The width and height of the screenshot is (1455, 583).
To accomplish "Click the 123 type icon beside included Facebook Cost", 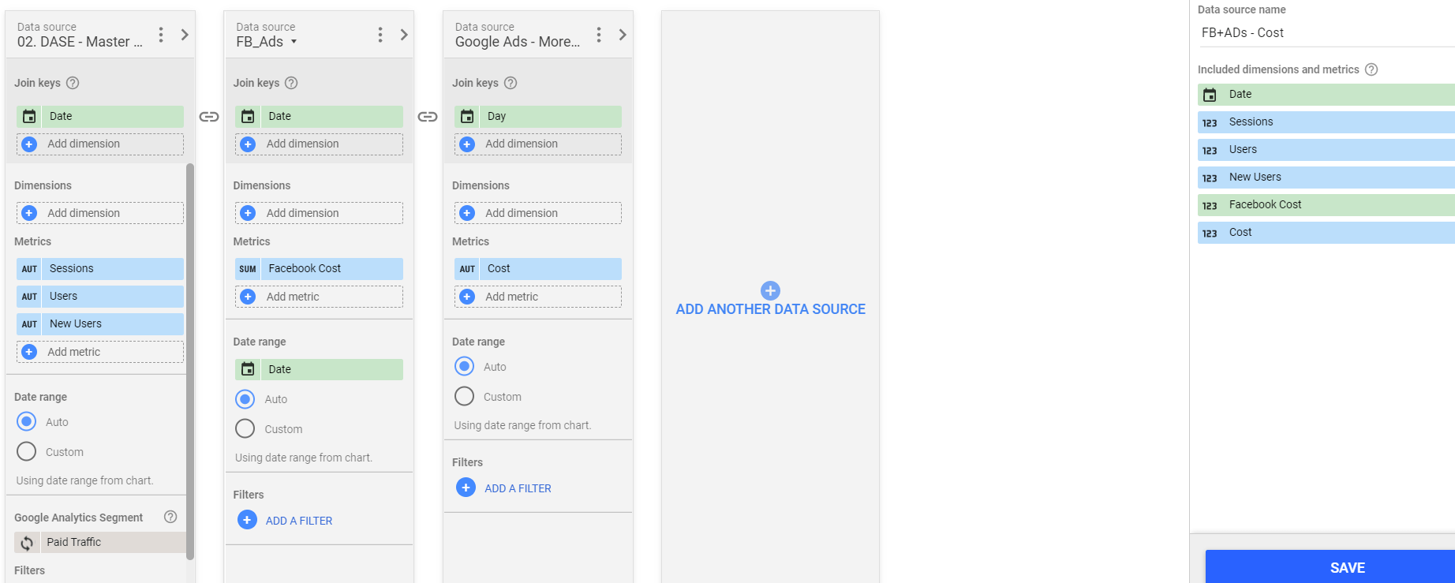I will tap(1210, 206).
